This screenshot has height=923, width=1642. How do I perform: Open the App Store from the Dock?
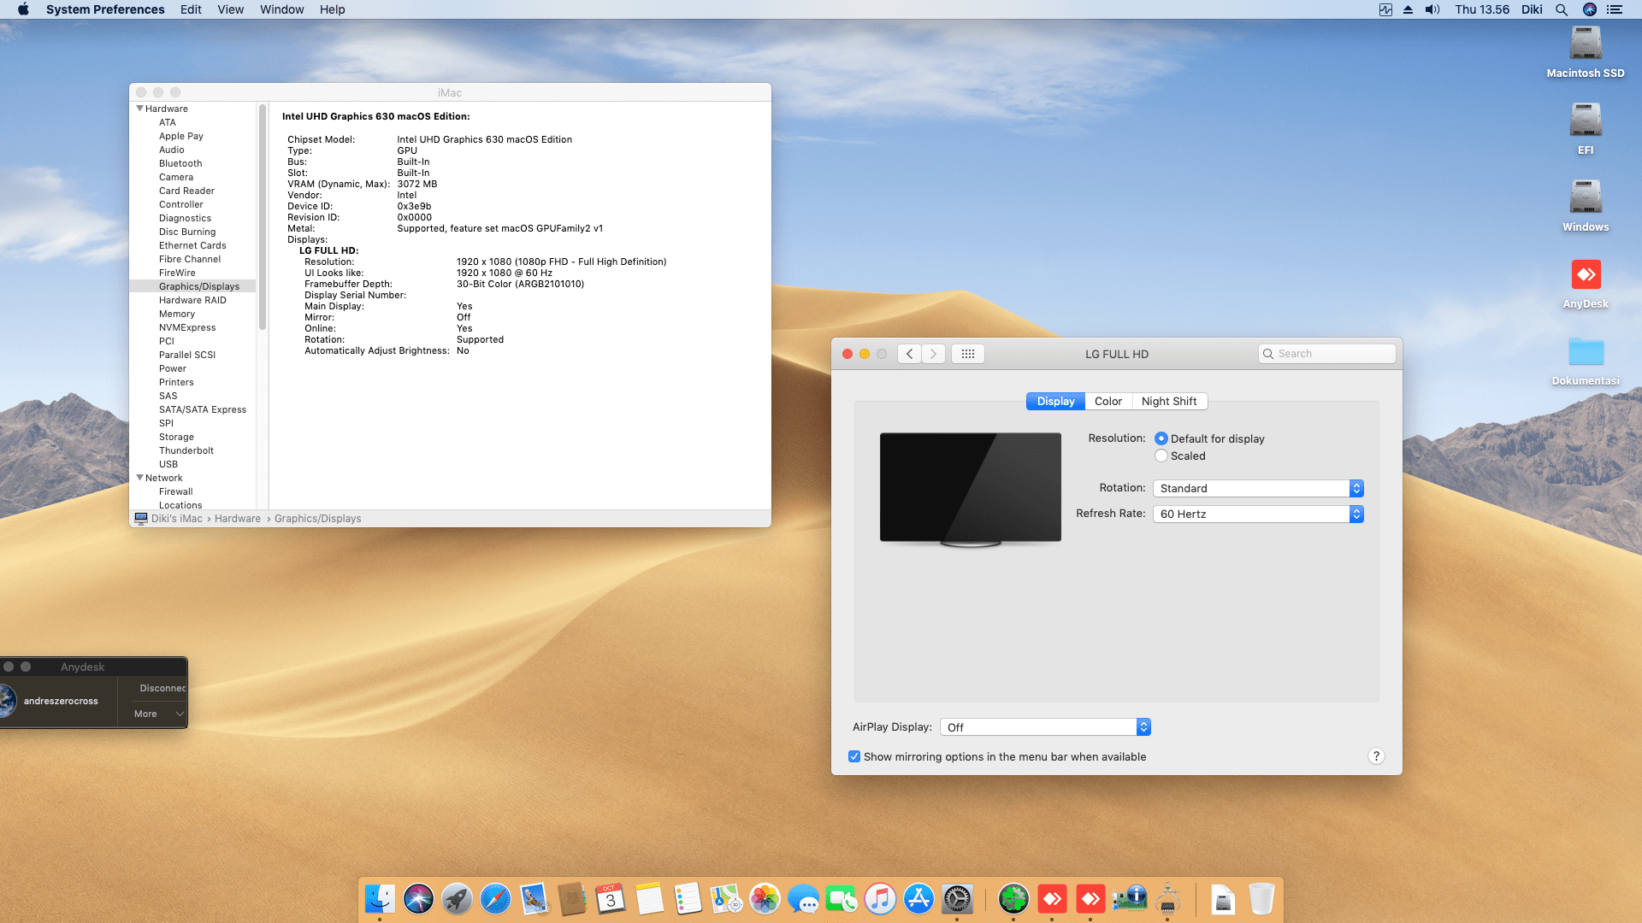918,898
